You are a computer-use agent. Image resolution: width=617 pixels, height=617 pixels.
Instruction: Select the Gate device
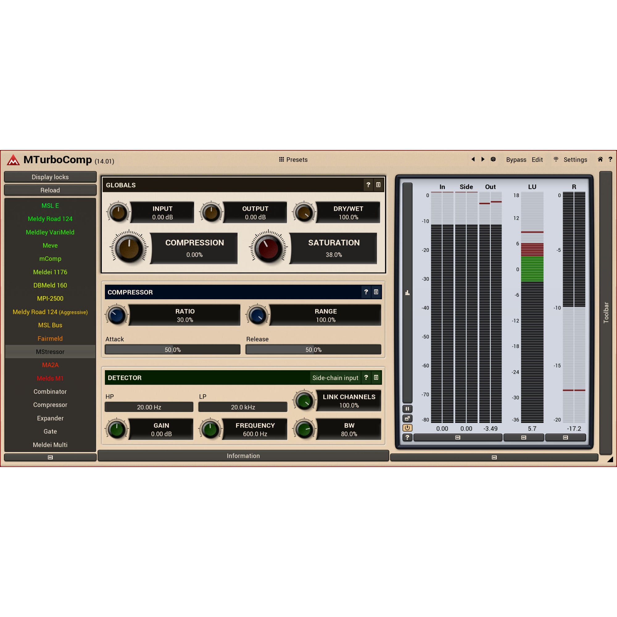(50, 432)
